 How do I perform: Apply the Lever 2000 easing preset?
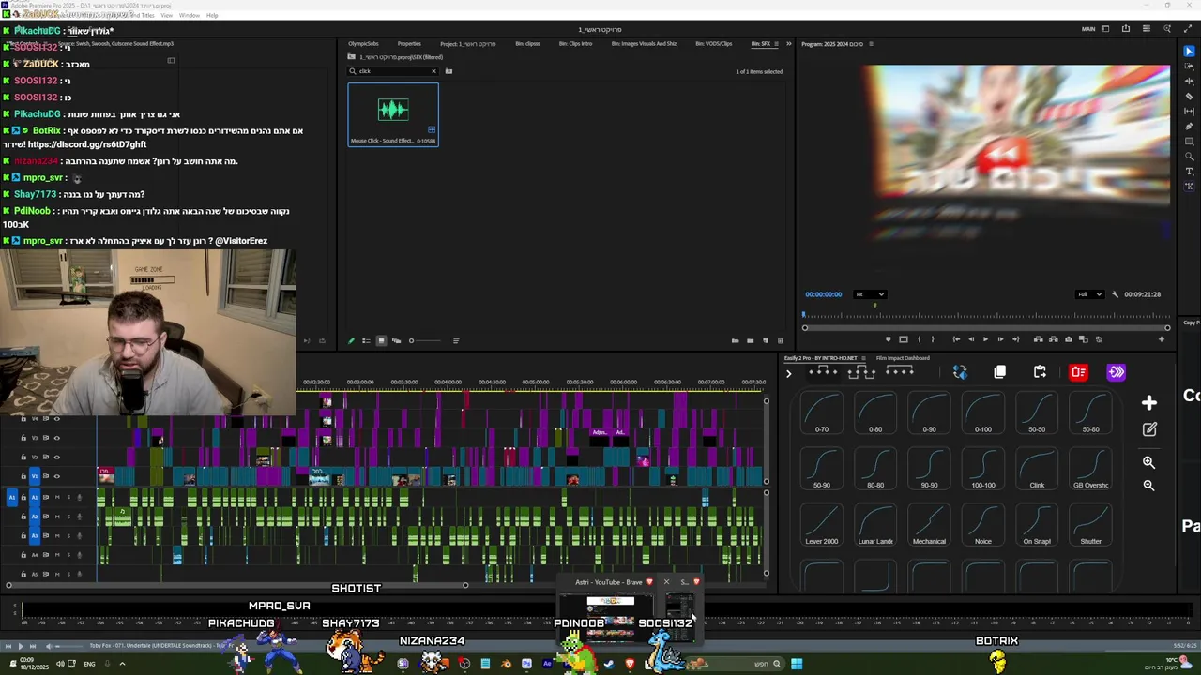822,525
